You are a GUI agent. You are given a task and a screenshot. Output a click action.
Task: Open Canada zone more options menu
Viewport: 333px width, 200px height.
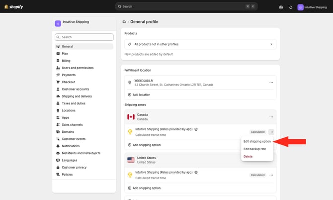(271, 117)
